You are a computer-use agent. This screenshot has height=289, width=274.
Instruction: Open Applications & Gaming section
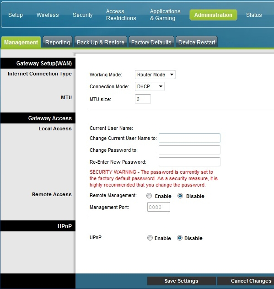(165, 15)
